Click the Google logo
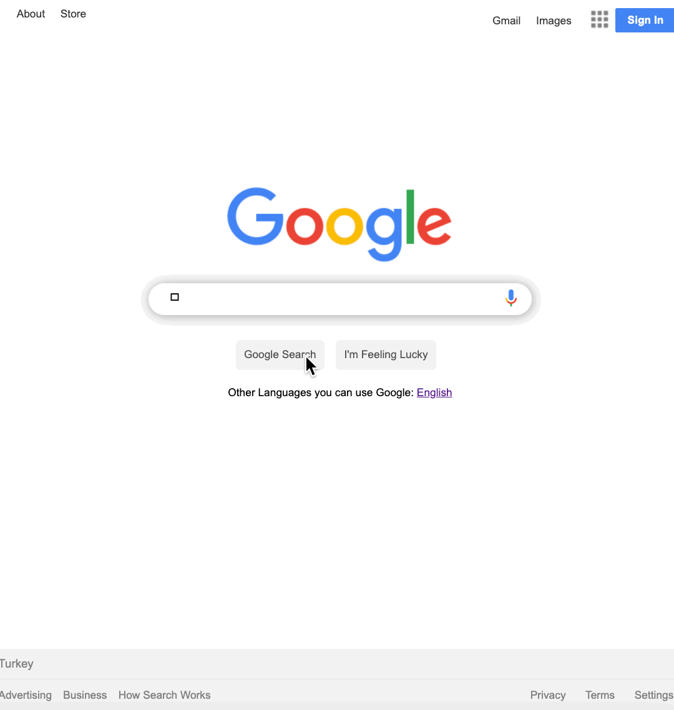674x710 pixels. point(339,224)
